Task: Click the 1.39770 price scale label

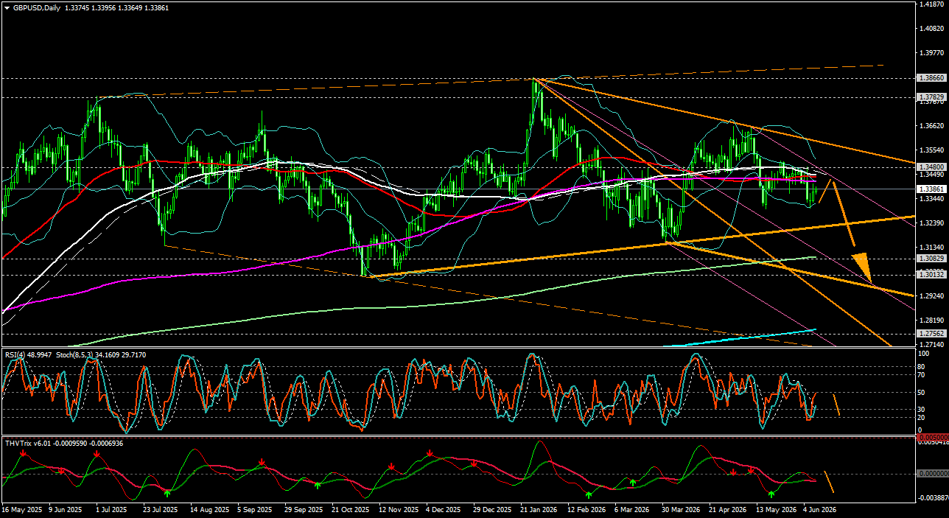Action: pyautogui.click(x=932, y=53)
